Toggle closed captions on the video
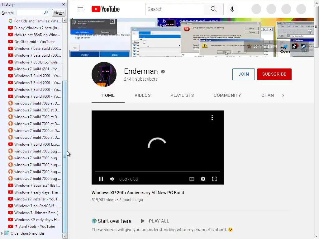This screenshot has height=239, width=319. tap(192, 179)
